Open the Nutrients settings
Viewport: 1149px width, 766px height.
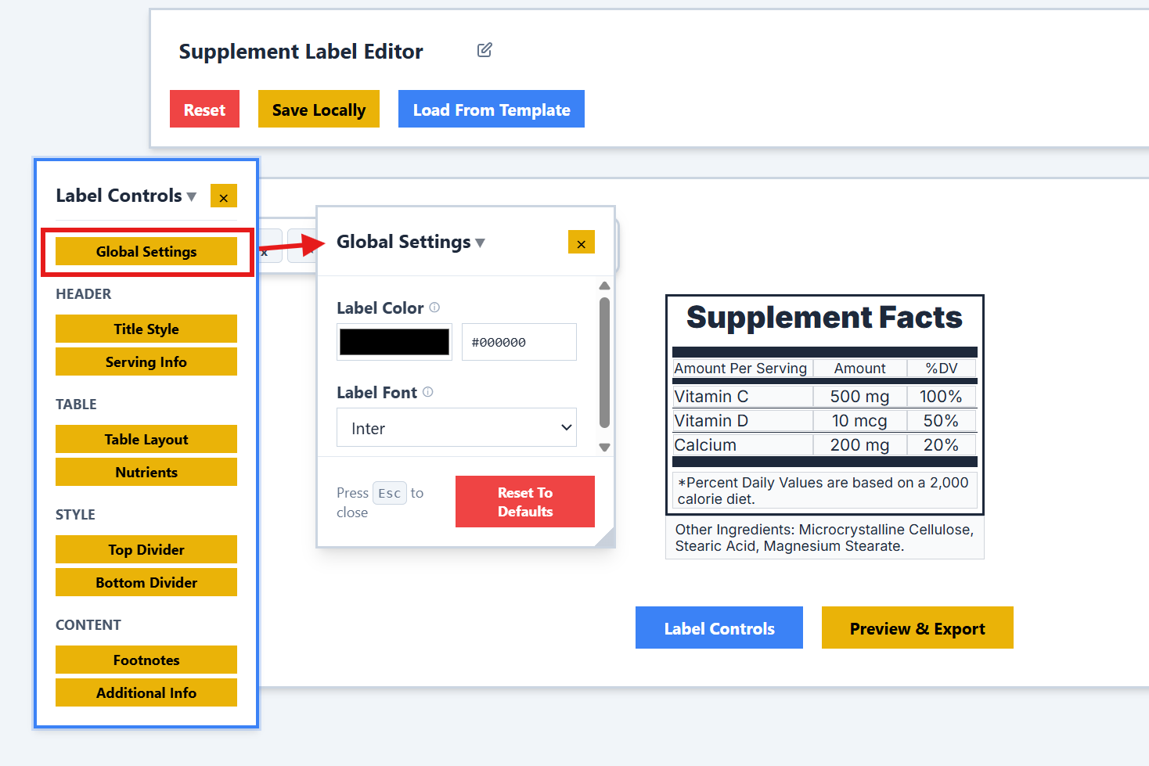146,472
